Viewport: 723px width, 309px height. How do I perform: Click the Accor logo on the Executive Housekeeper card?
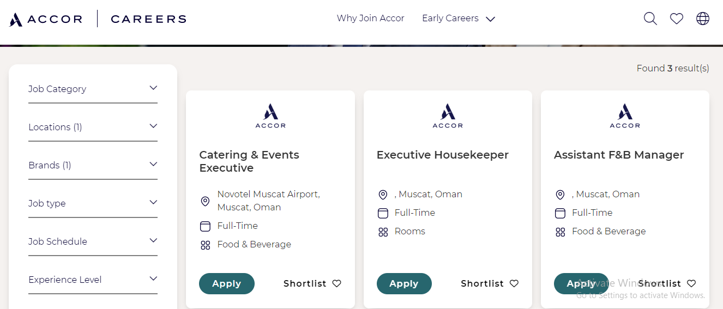[x=448, y=116]
